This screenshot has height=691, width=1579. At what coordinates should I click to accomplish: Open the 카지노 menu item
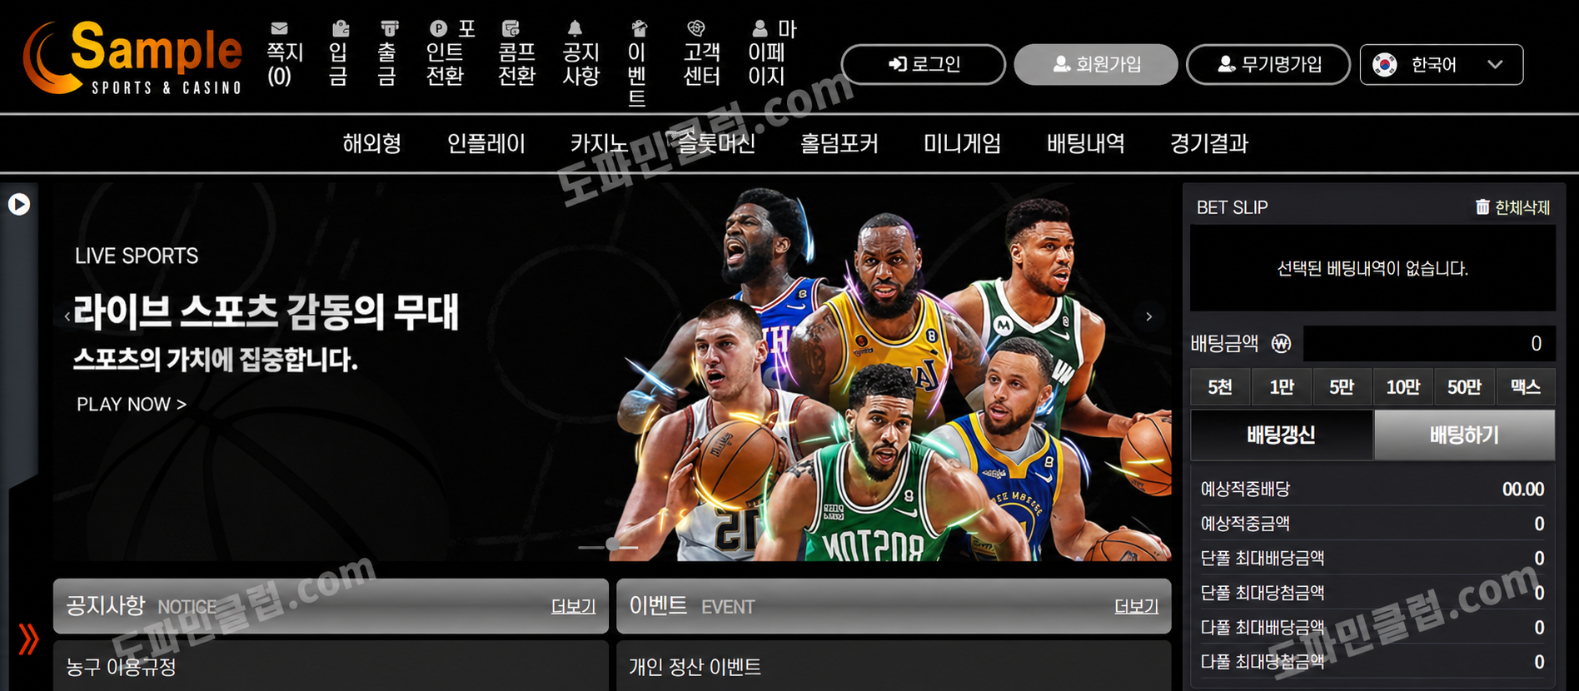(599, 143)
